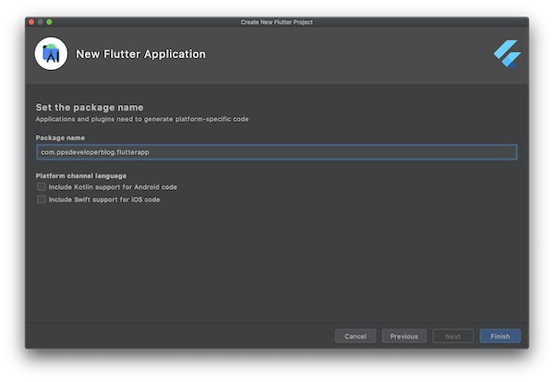The height and width of the screenshot is (382, 554).
Task: Click the Android Studio logo icon
Action: pyautogui.click(x=51, y=54)
